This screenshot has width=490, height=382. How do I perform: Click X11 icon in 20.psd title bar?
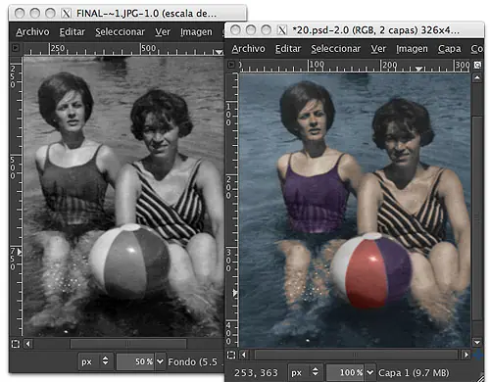(282, 30)
